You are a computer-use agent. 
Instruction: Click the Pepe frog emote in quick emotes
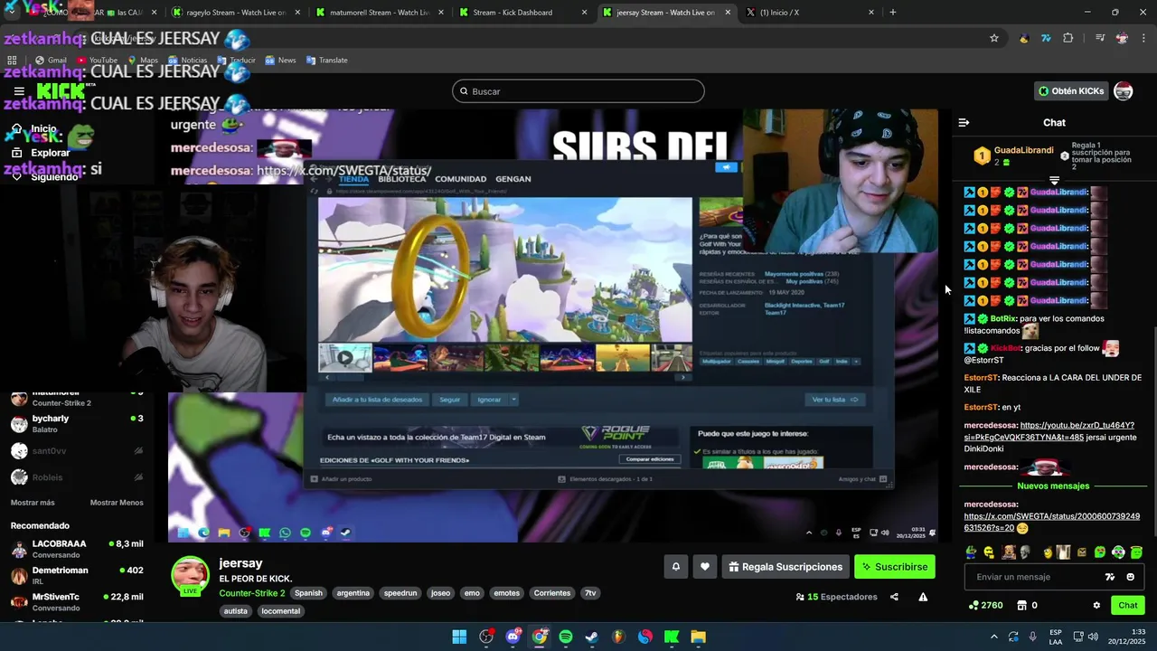[970, 552]
